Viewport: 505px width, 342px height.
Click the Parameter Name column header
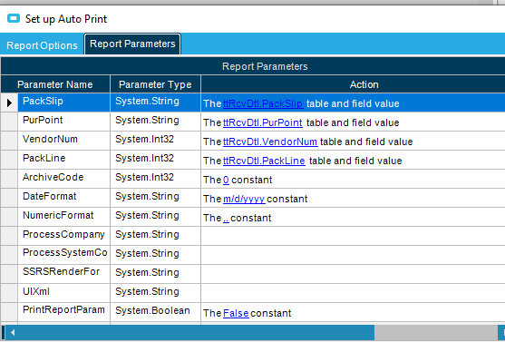point(55,84)
